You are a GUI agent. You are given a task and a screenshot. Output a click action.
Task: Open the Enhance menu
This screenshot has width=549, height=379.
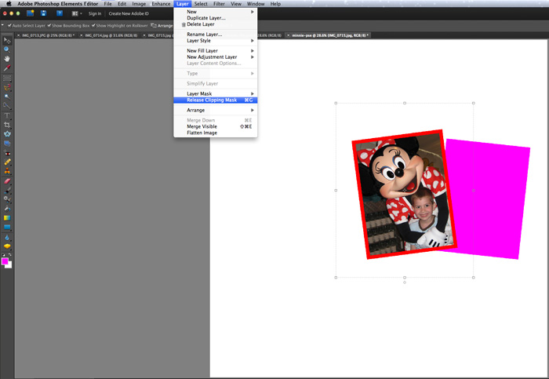(161, 4)
